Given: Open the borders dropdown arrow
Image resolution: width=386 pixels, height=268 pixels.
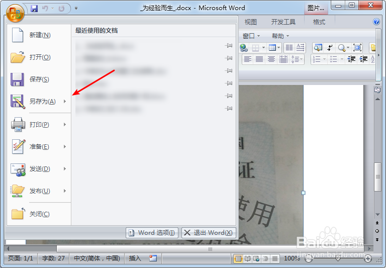Looking at the screenshot, I should [x=263, y=48].
